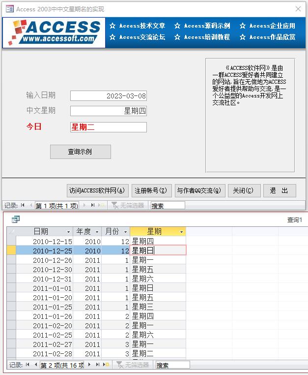Click new record icon in the query navigator
The width and height of the screenshot is (308, 375).
point(106,365)
